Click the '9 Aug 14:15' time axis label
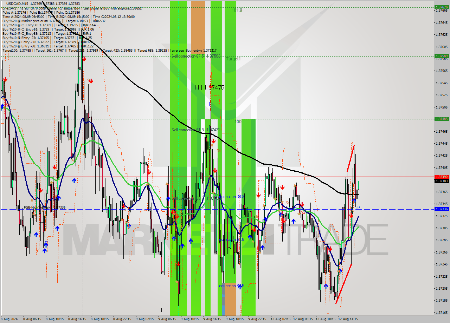Viewport: 450px width, 323px height. (212, 319)
